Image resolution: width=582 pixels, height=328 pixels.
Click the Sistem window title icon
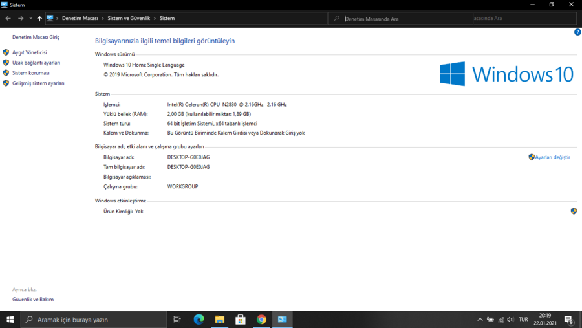click(5, 5)
